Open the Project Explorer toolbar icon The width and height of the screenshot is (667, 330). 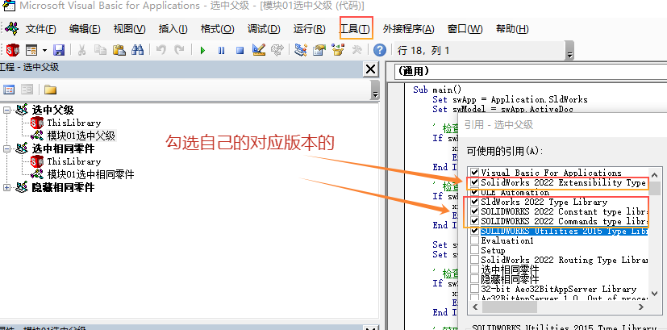pos(300,50)
